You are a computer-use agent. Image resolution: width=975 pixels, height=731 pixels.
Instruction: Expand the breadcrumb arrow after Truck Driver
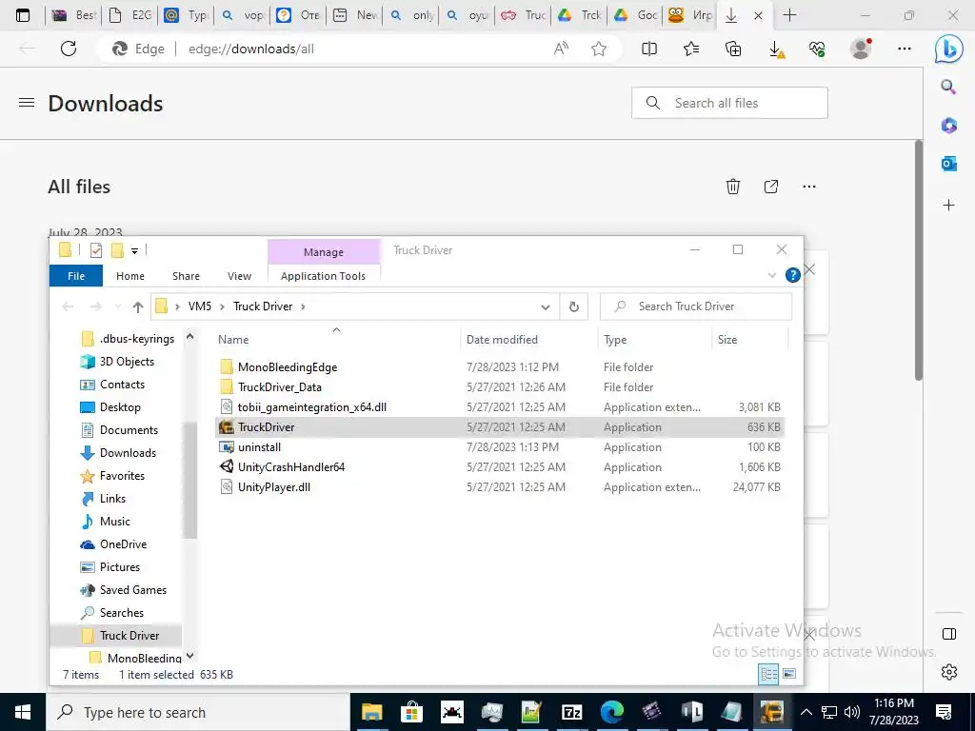click(x=303, y=306)
